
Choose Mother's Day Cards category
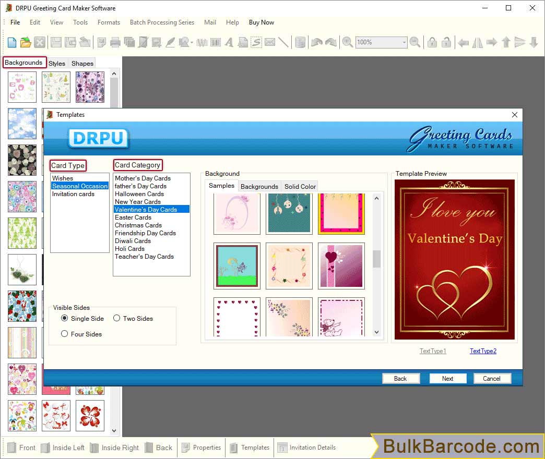(x=143, y=178)
